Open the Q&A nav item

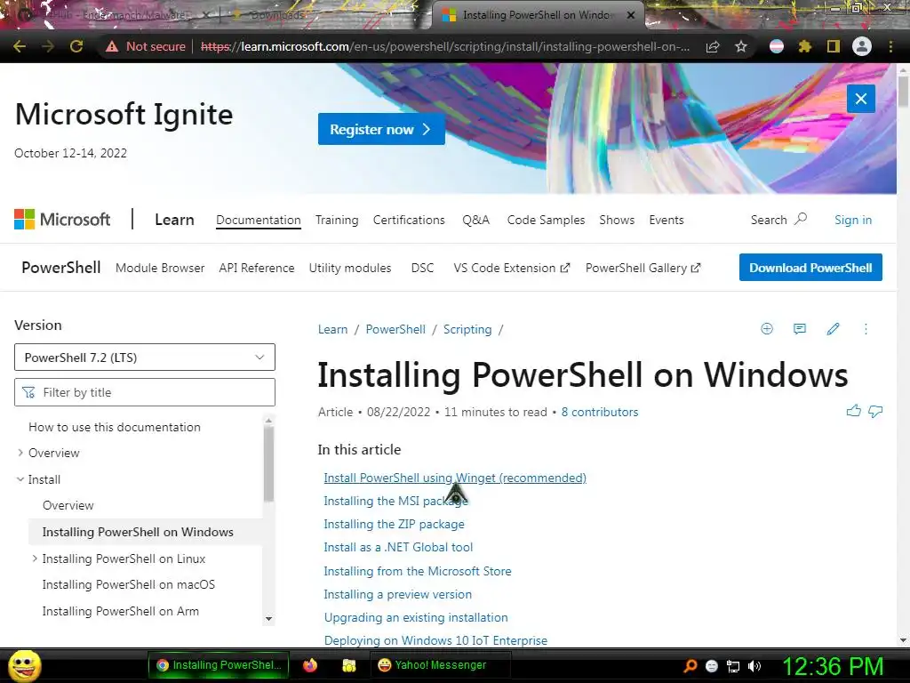[476, 221]
